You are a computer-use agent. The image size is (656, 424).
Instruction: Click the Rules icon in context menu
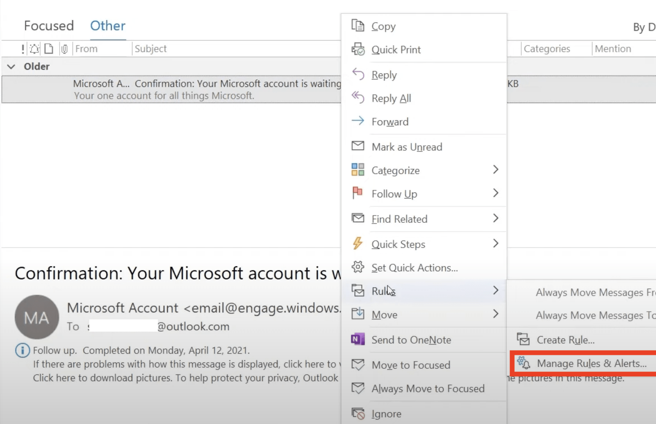tap(358, 290)
